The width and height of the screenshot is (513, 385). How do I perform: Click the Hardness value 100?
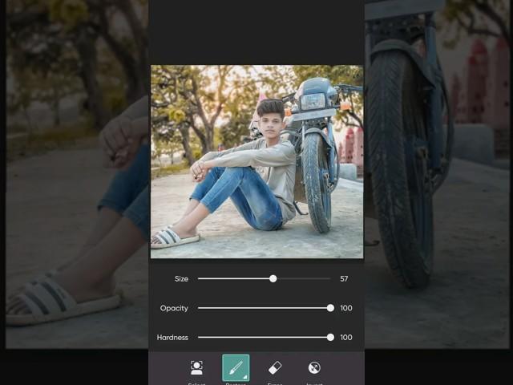coord(346,338)
